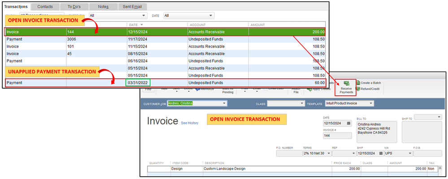Image resolution: width=448 pixels, height=179 pixels.
Task: Click the Memorize toolbar icon
Action: coord(197,89)
